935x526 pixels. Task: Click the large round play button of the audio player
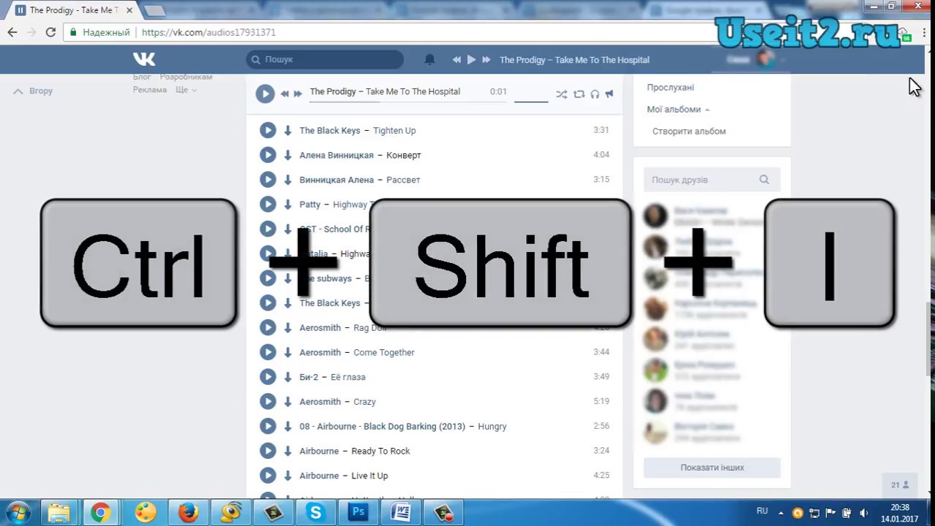coord(264,94)
